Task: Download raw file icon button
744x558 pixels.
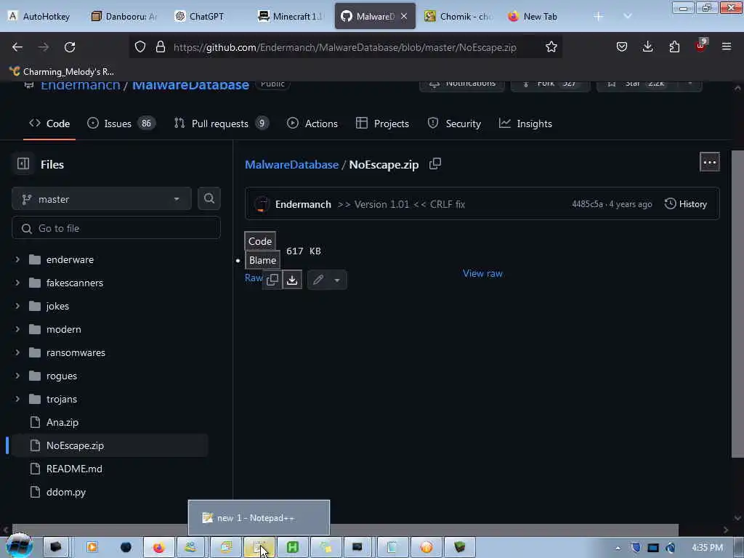Action: click(292, 280)
